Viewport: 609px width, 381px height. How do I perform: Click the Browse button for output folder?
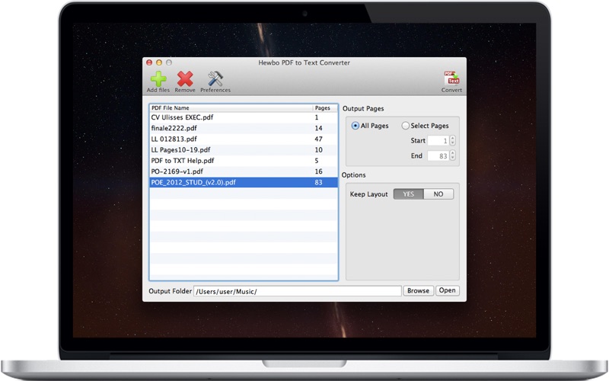pyautogui.click(x=418, y=290)
